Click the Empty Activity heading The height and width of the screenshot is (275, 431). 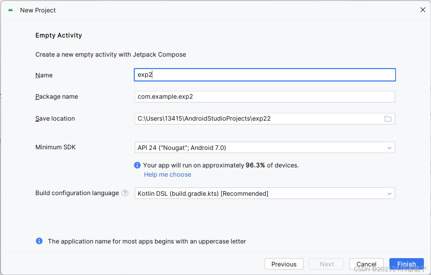(x=59, y=35)
